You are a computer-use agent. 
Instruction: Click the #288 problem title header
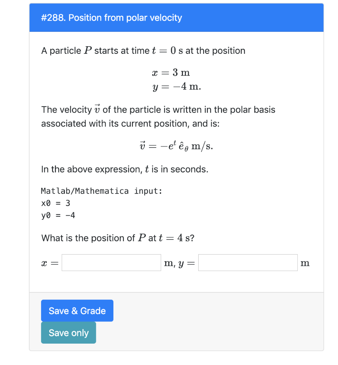[x=111, y=17]
